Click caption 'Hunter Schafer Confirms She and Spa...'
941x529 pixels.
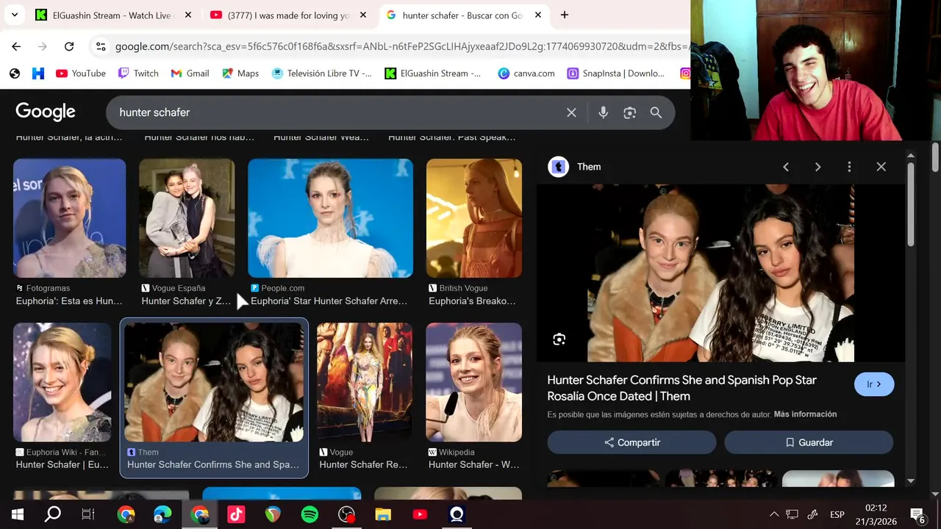click(213, 464)
